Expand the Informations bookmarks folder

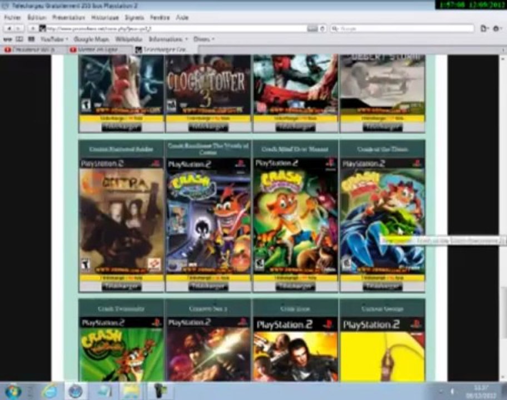[x=168, y=39]
